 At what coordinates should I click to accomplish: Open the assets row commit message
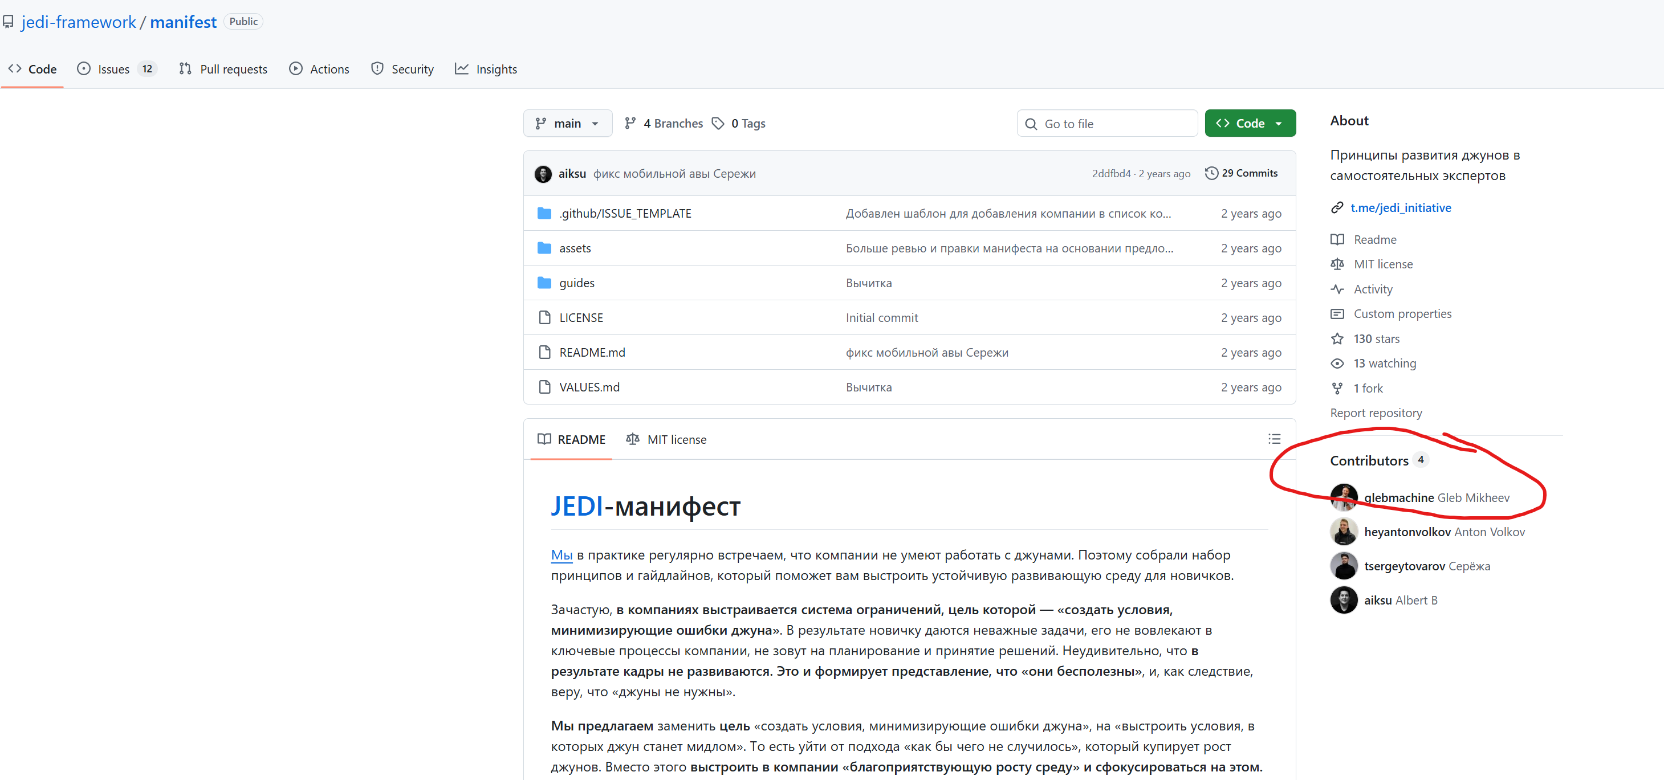(x=1009, y=248)
